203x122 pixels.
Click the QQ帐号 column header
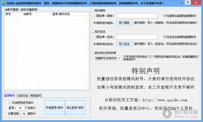point(28,14)
